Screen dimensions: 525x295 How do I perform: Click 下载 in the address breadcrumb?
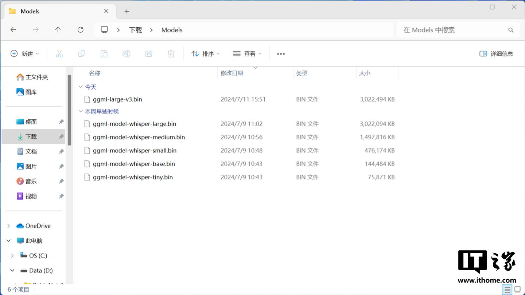coord(135,30)
